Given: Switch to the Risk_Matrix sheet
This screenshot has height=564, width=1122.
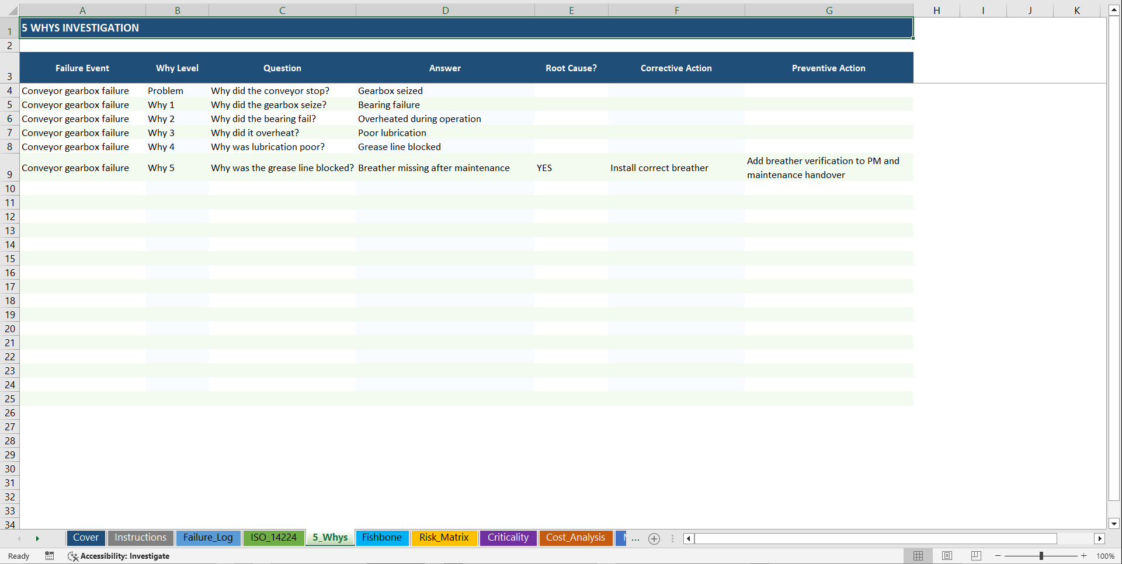Looking at the screenshot, I should pyautogui.click(x=444, y=538).
